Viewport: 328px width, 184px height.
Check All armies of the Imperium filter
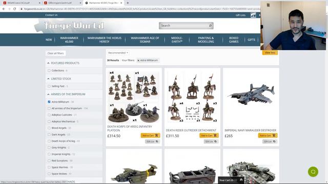[49, 108]
